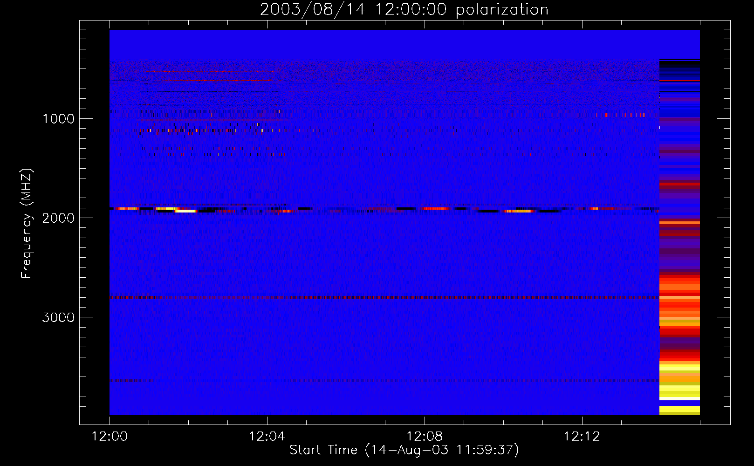Click the 'Frequency (MHZ)' axis label

(x=27, y=224)
